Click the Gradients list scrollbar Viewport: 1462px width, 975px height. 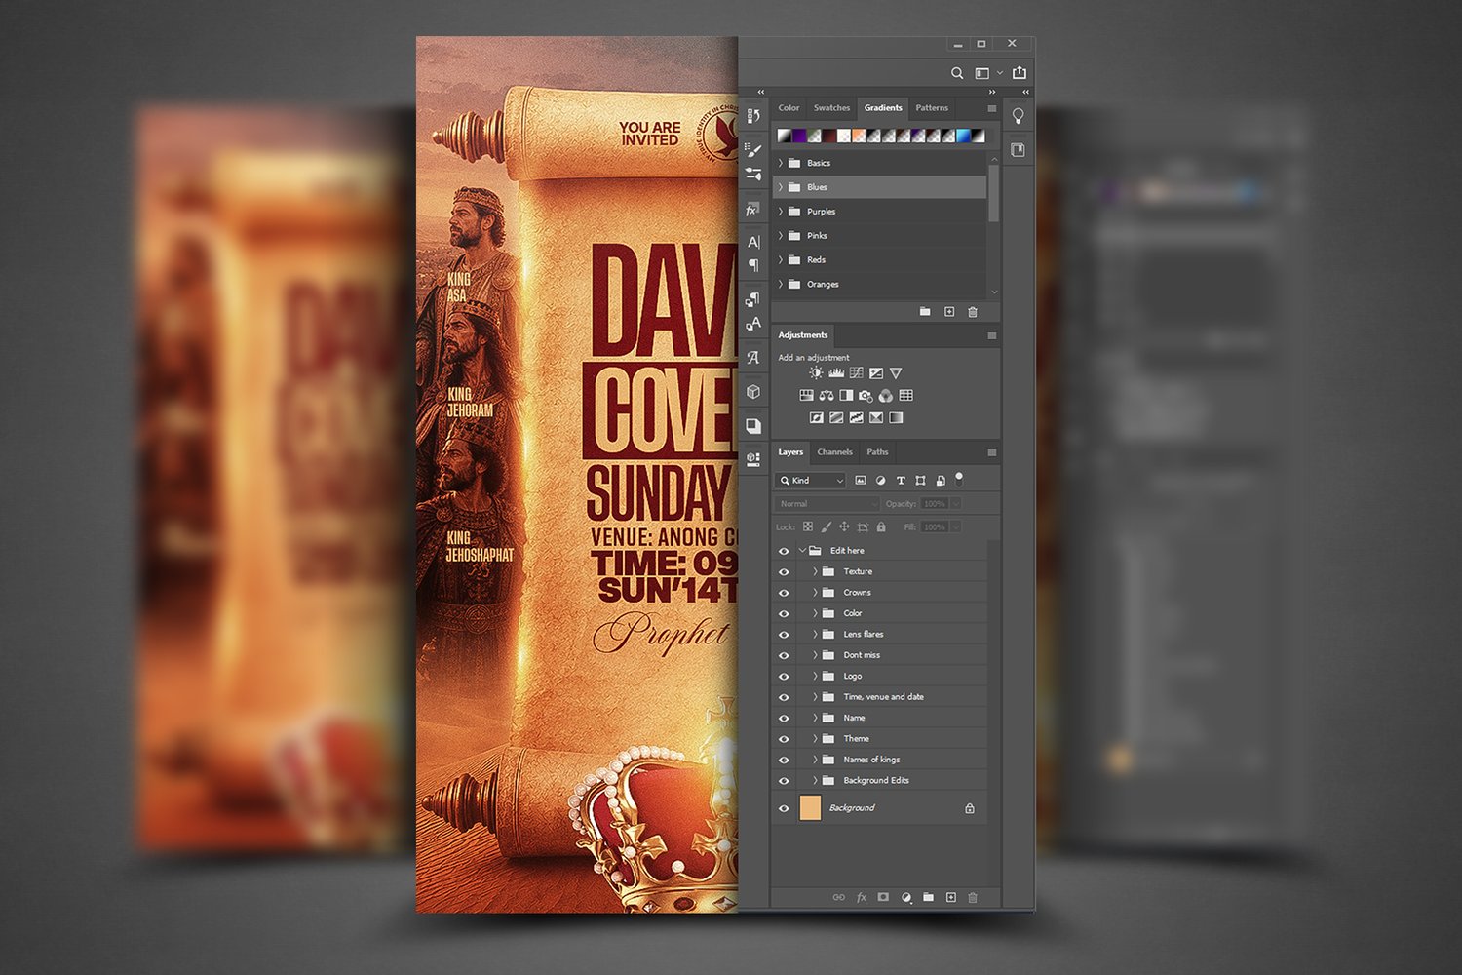(x=994, y=193)
